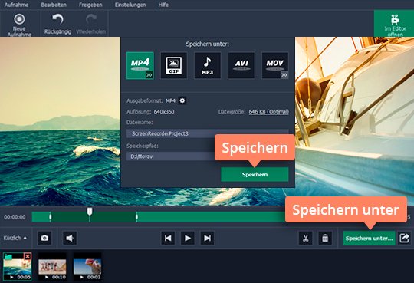The image size is (414, 283).
Task: Open MP4 output format gear settings
Action: (x=182, y=100)
